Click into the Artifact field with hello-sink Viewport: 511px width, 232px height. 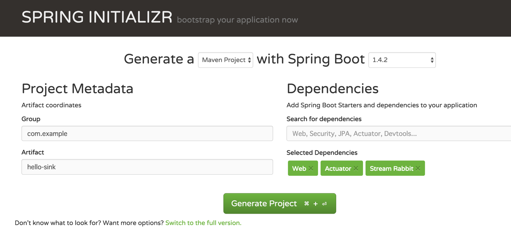(x=147, y=167)
